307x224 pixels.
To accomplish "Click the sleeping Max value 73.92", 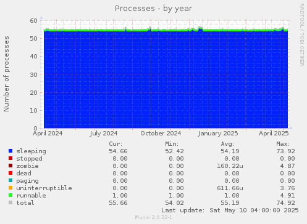I will (285, 151).
